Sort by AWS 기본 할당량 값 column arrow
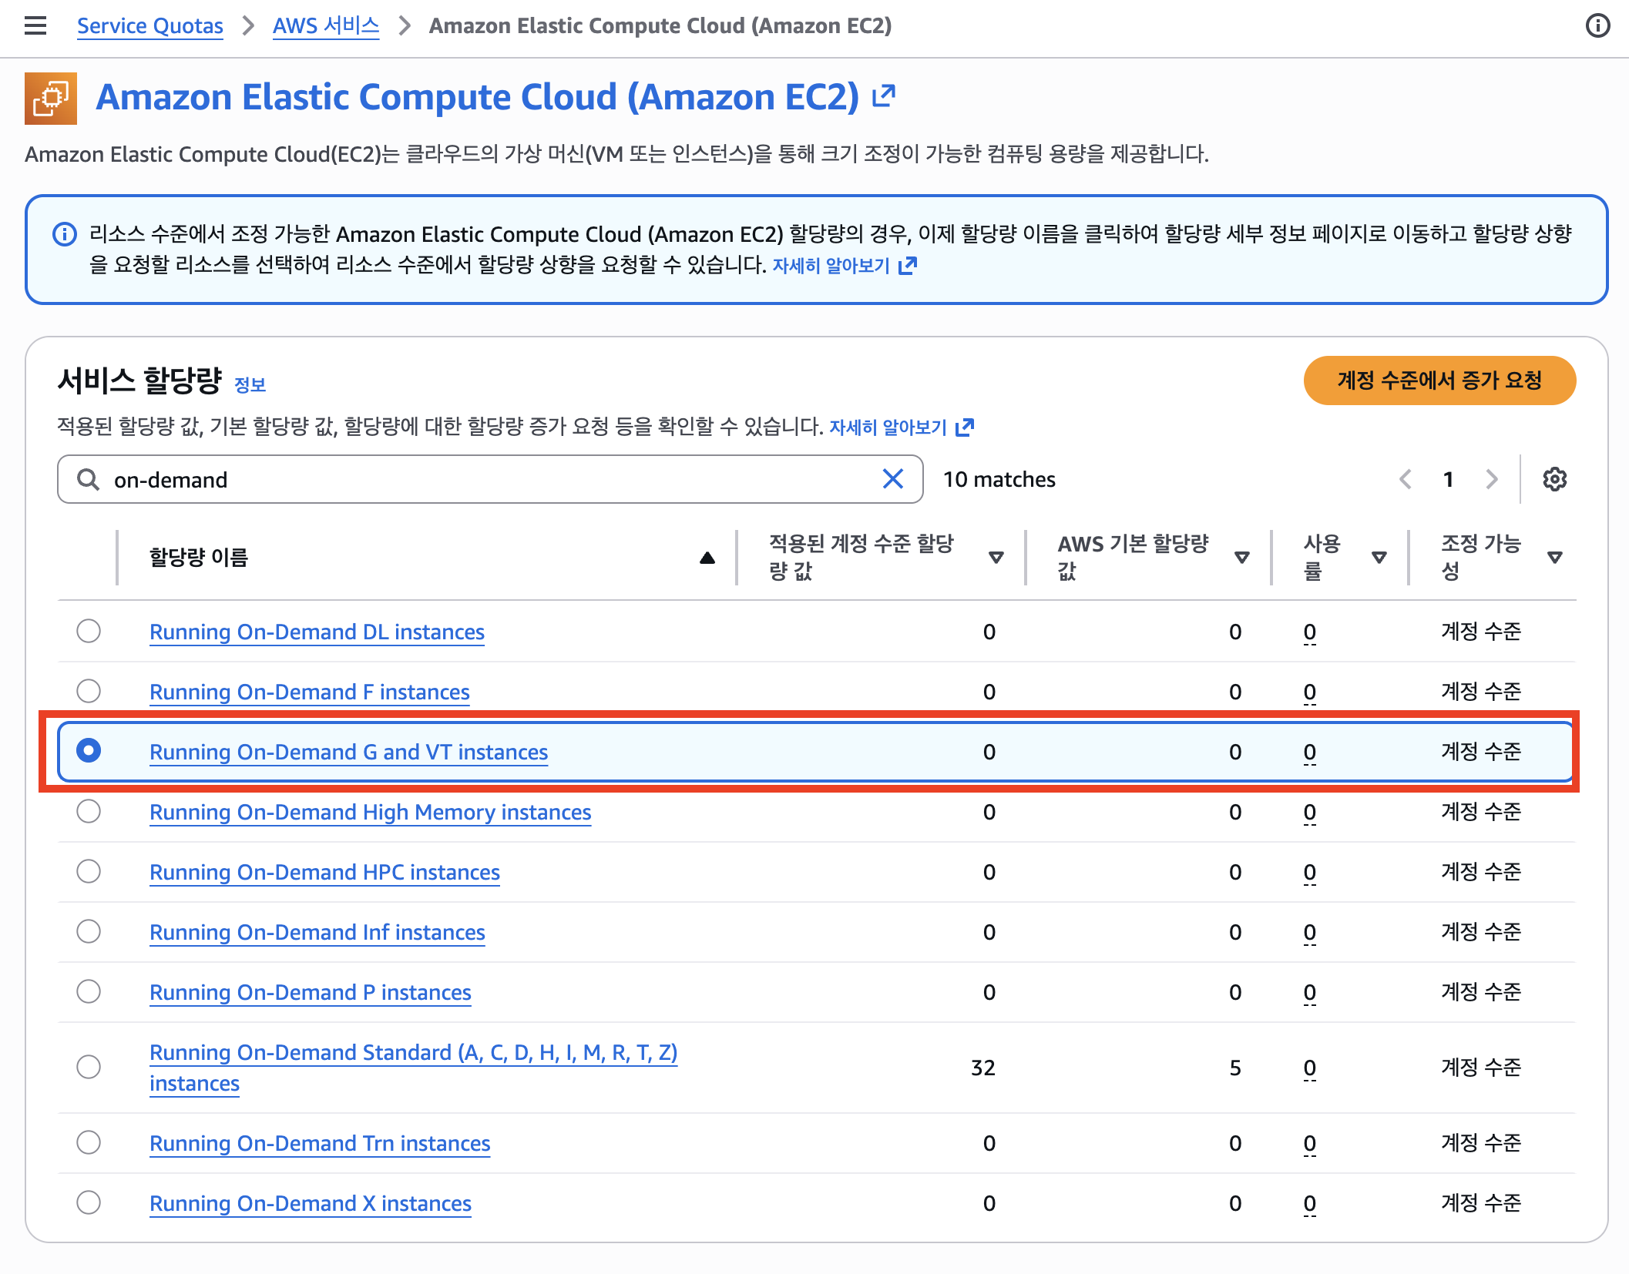Image resolution: width=1629 pixels, height=1274 pixels. point(1241,558)
